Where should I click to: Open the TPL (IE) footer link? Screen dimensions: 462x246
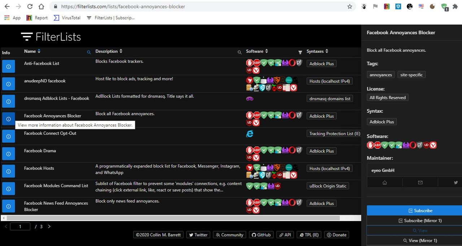pyautogui.click(x=309, y=235)
